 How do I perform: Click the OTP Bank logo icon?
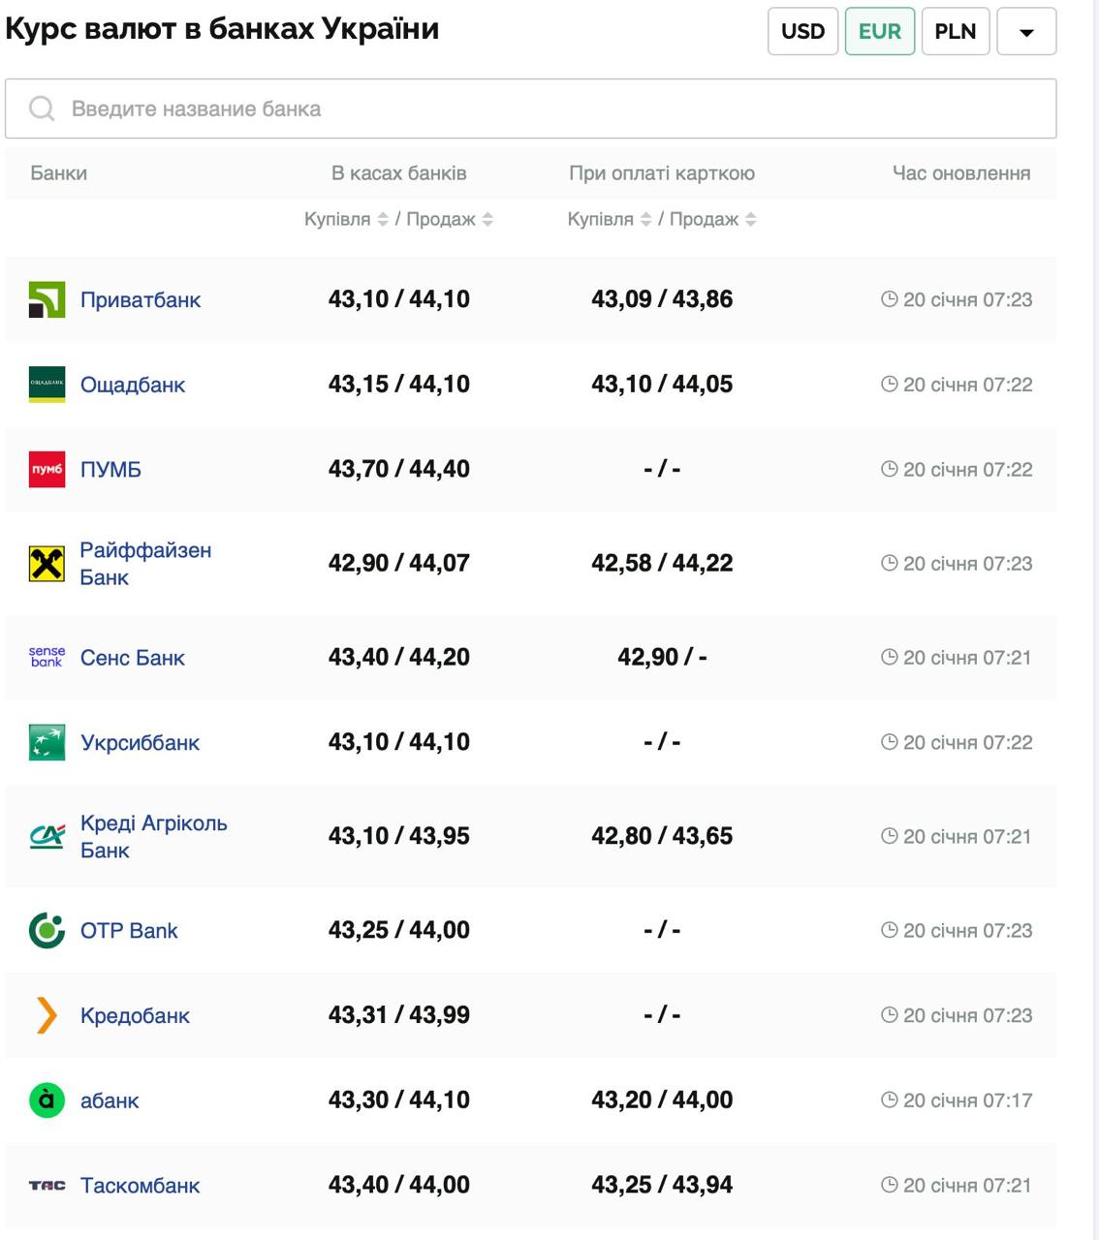pos(47,931)
